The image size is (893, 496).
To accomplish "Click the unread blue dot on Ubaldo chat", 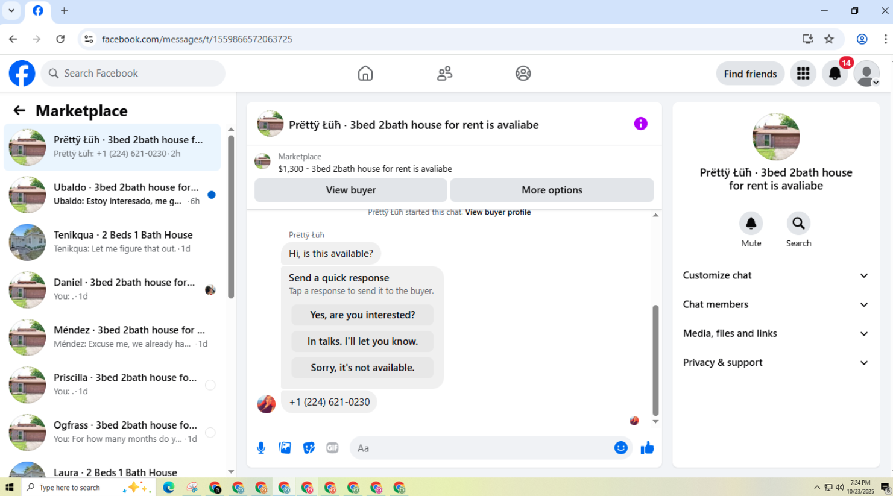I will coord(212,195).
